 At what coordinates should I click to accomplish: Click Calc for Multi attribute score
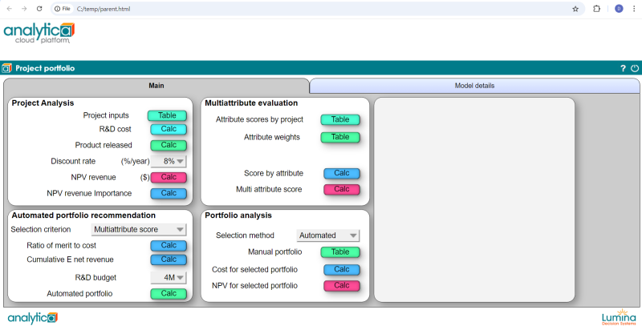pyautogui.click(x=342, y=189)
